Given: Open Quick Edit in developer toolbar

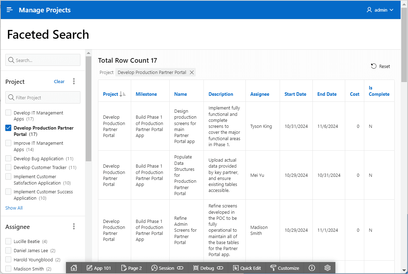Looking at the screenshot, I should 247,268.
